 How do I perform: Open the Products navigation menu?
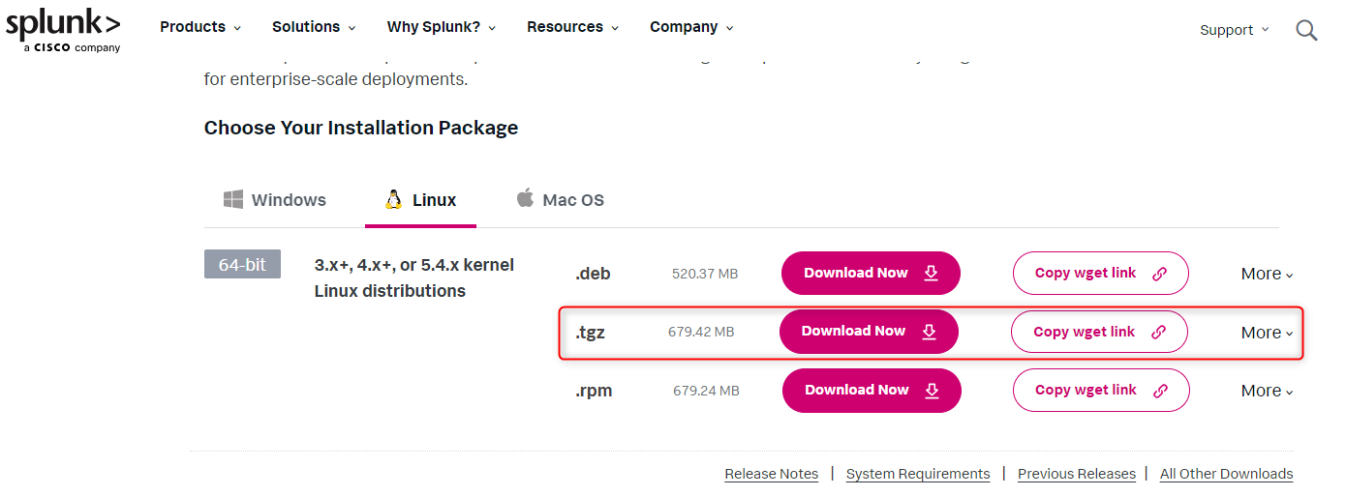point(200,27)
